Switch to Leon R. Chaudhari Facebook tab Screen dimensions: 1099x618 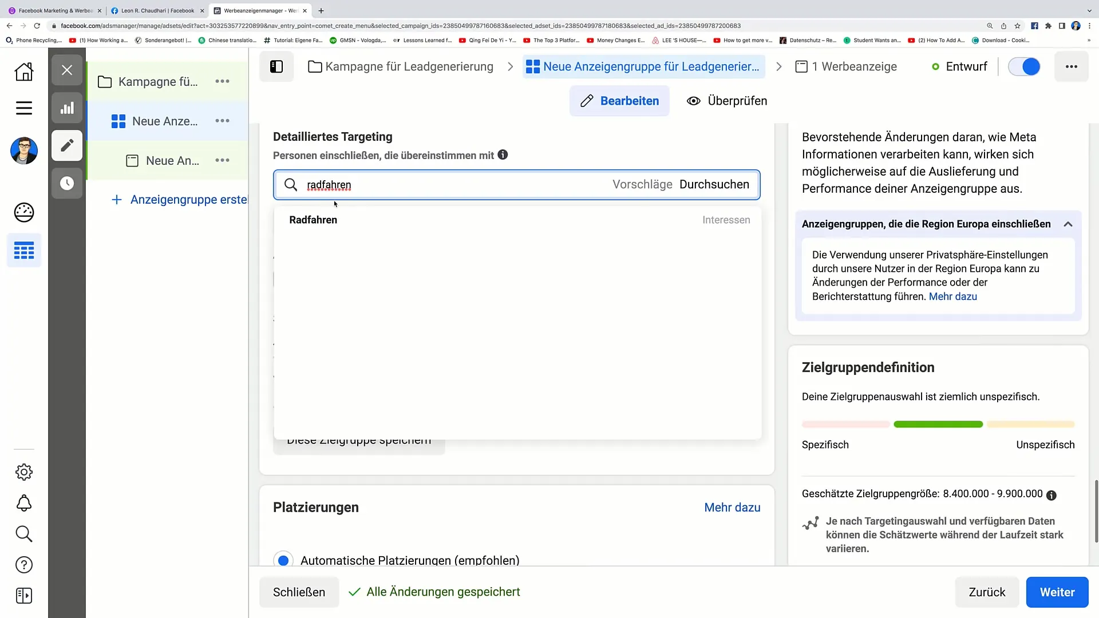tap(157, 10)
